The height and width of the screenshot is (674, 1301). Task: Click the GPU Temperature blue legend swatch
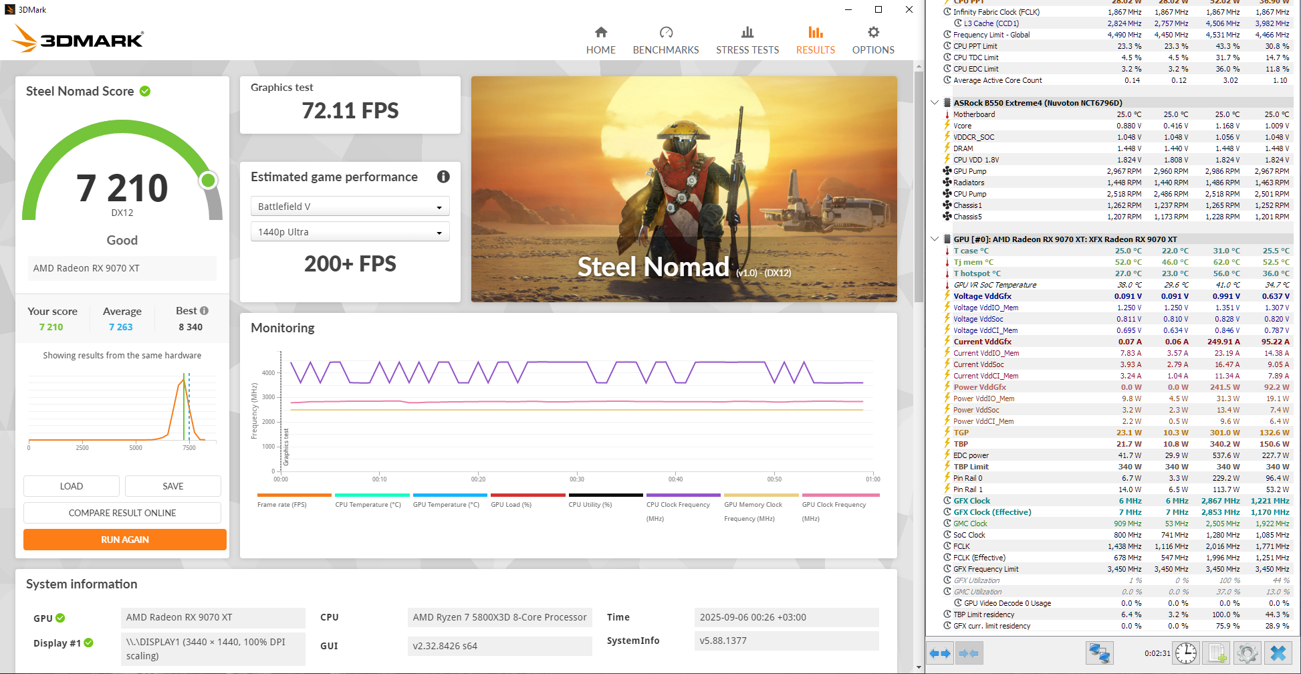pos(450,495)
